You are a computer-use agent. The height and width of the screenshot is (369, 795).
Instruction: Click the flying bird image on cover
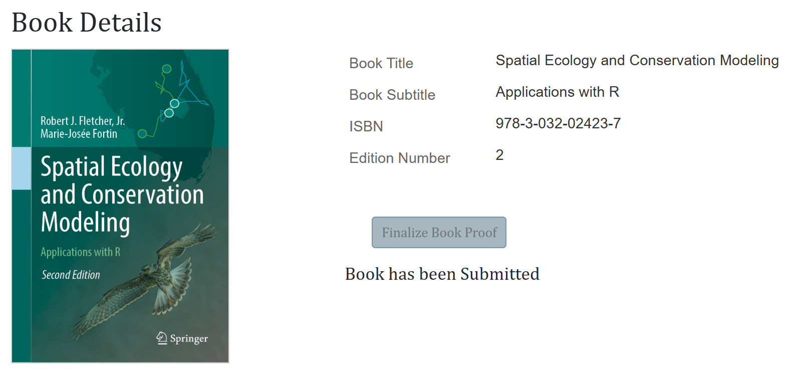[150, 281]
